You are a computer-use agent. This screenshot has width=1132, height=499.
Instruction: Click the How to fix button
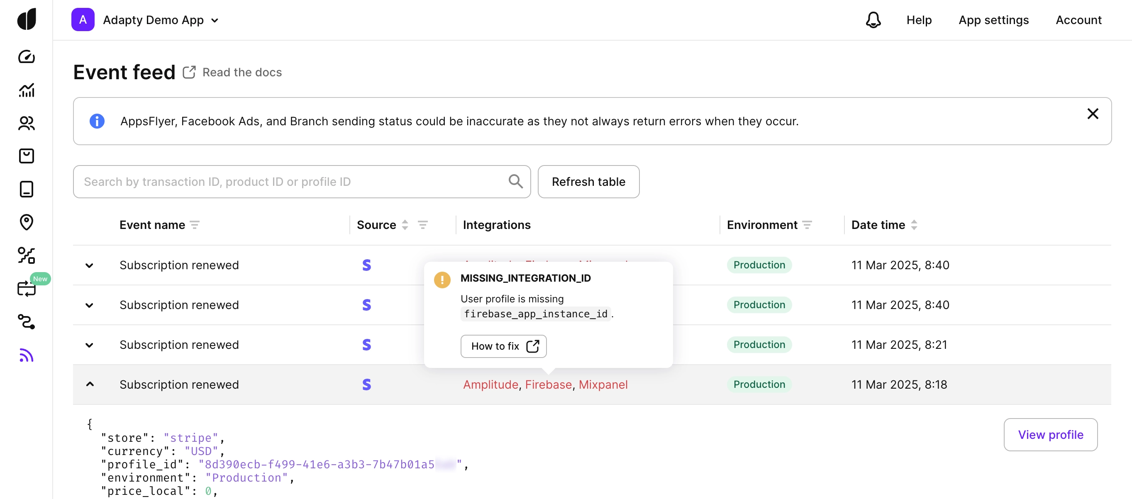tap(503, 346)
